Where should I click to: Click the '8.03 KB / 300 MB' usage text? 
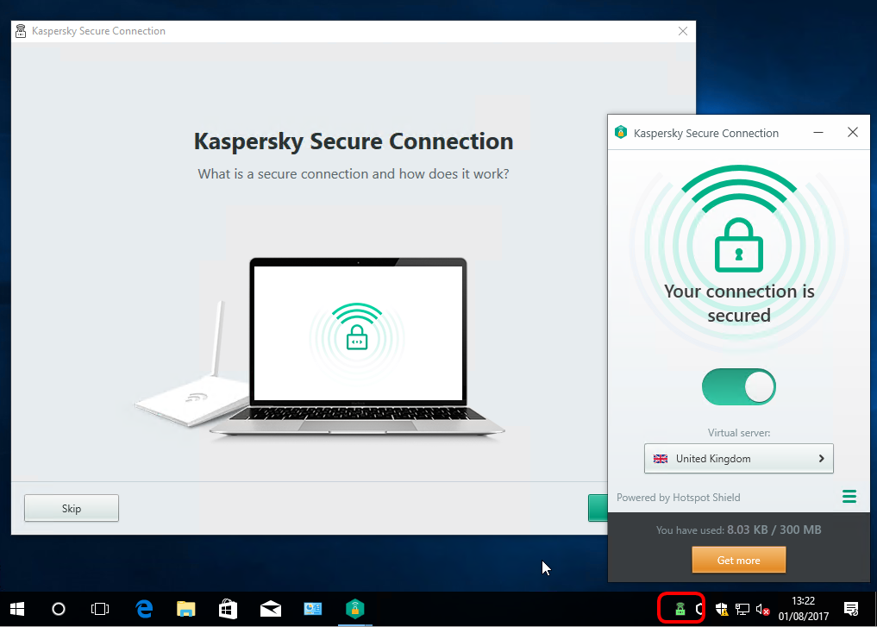(774, 530)
